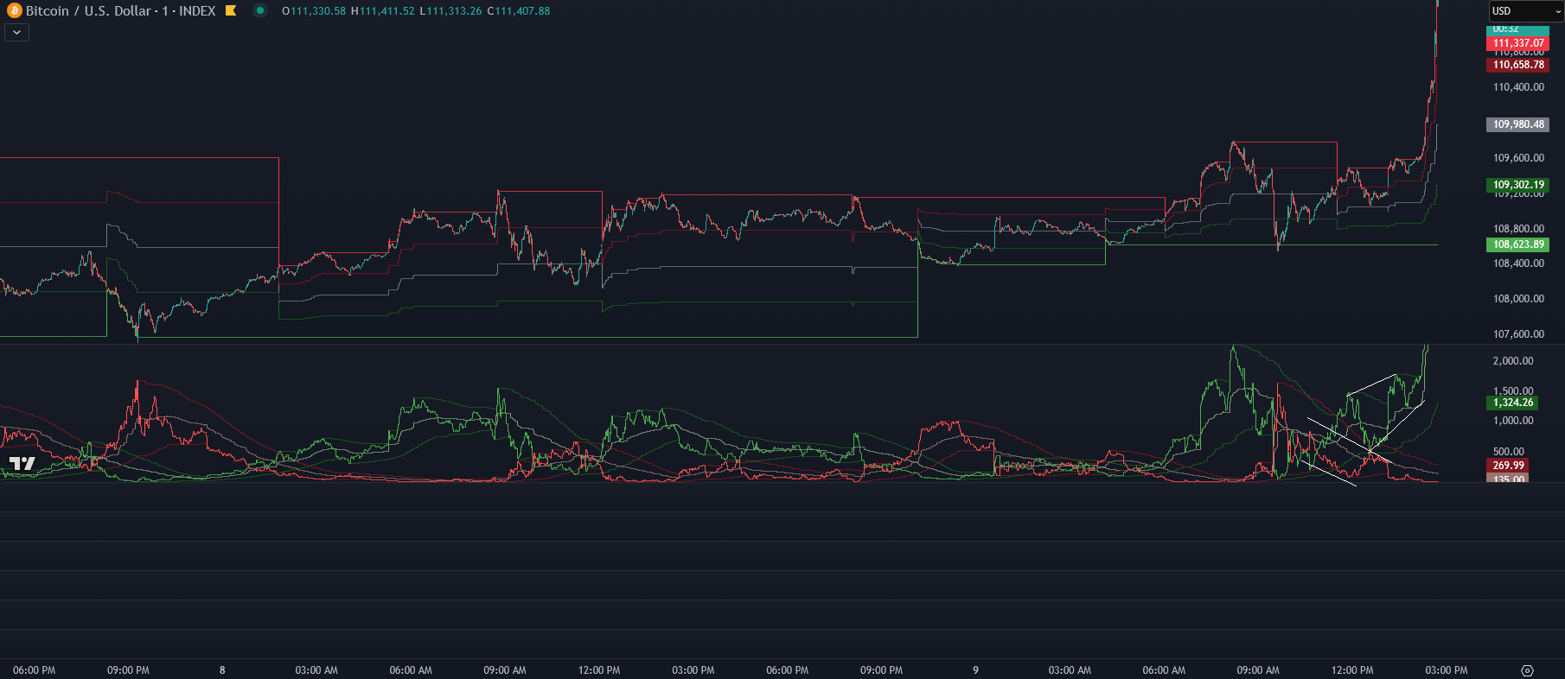Click the yellow flag icon beside INDEX
The image size is (1565, 679).
(231, 11)
